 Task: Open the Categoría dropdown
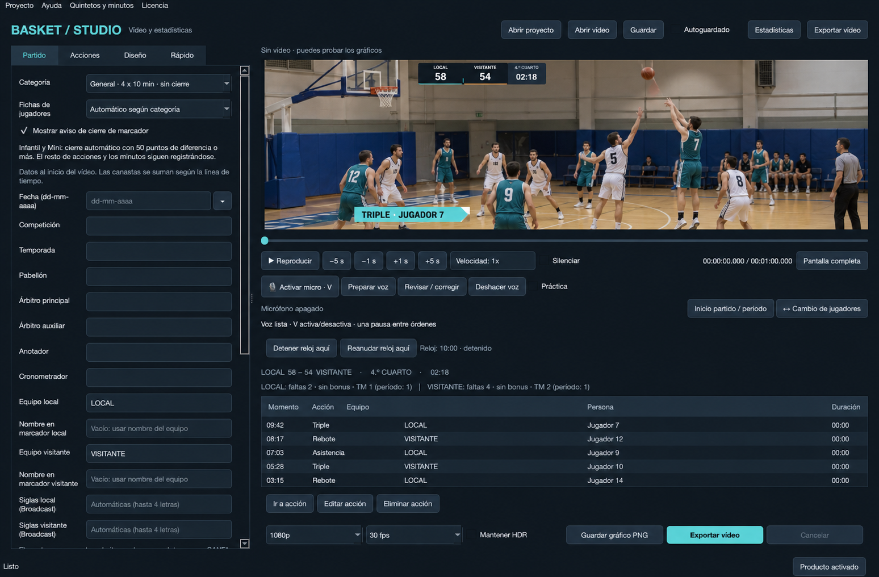(158, 83)
